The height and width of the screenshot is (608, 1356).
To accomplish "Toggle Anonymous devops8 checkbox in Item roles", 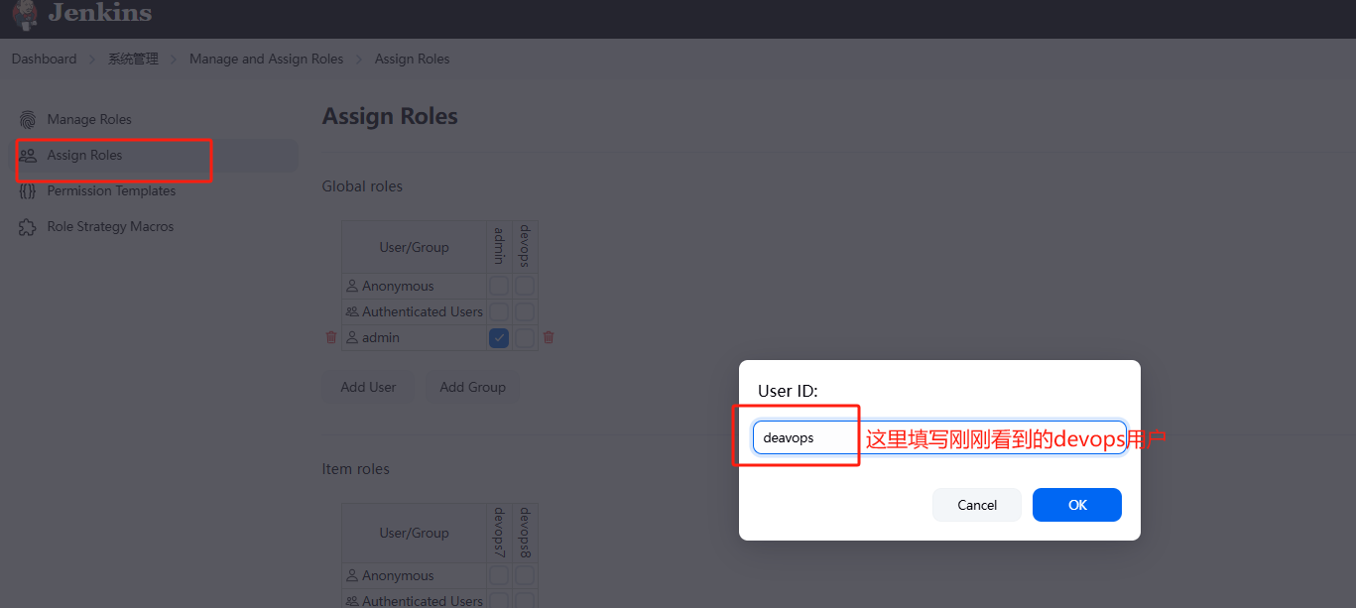I will 525,575.
